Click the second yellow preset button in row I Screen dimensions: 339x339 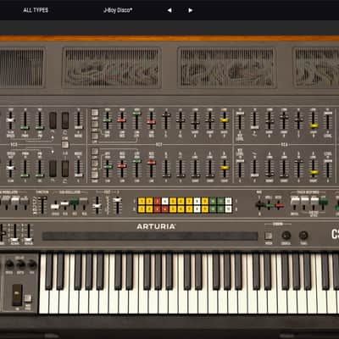149,201
